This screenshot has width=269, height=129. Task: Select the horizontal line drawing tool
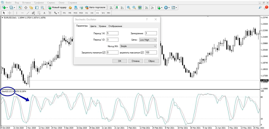tap(22, 13)
